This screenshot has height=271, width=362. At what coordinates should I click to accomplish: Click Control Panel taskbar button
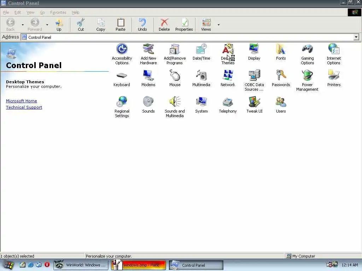(196, 265)
